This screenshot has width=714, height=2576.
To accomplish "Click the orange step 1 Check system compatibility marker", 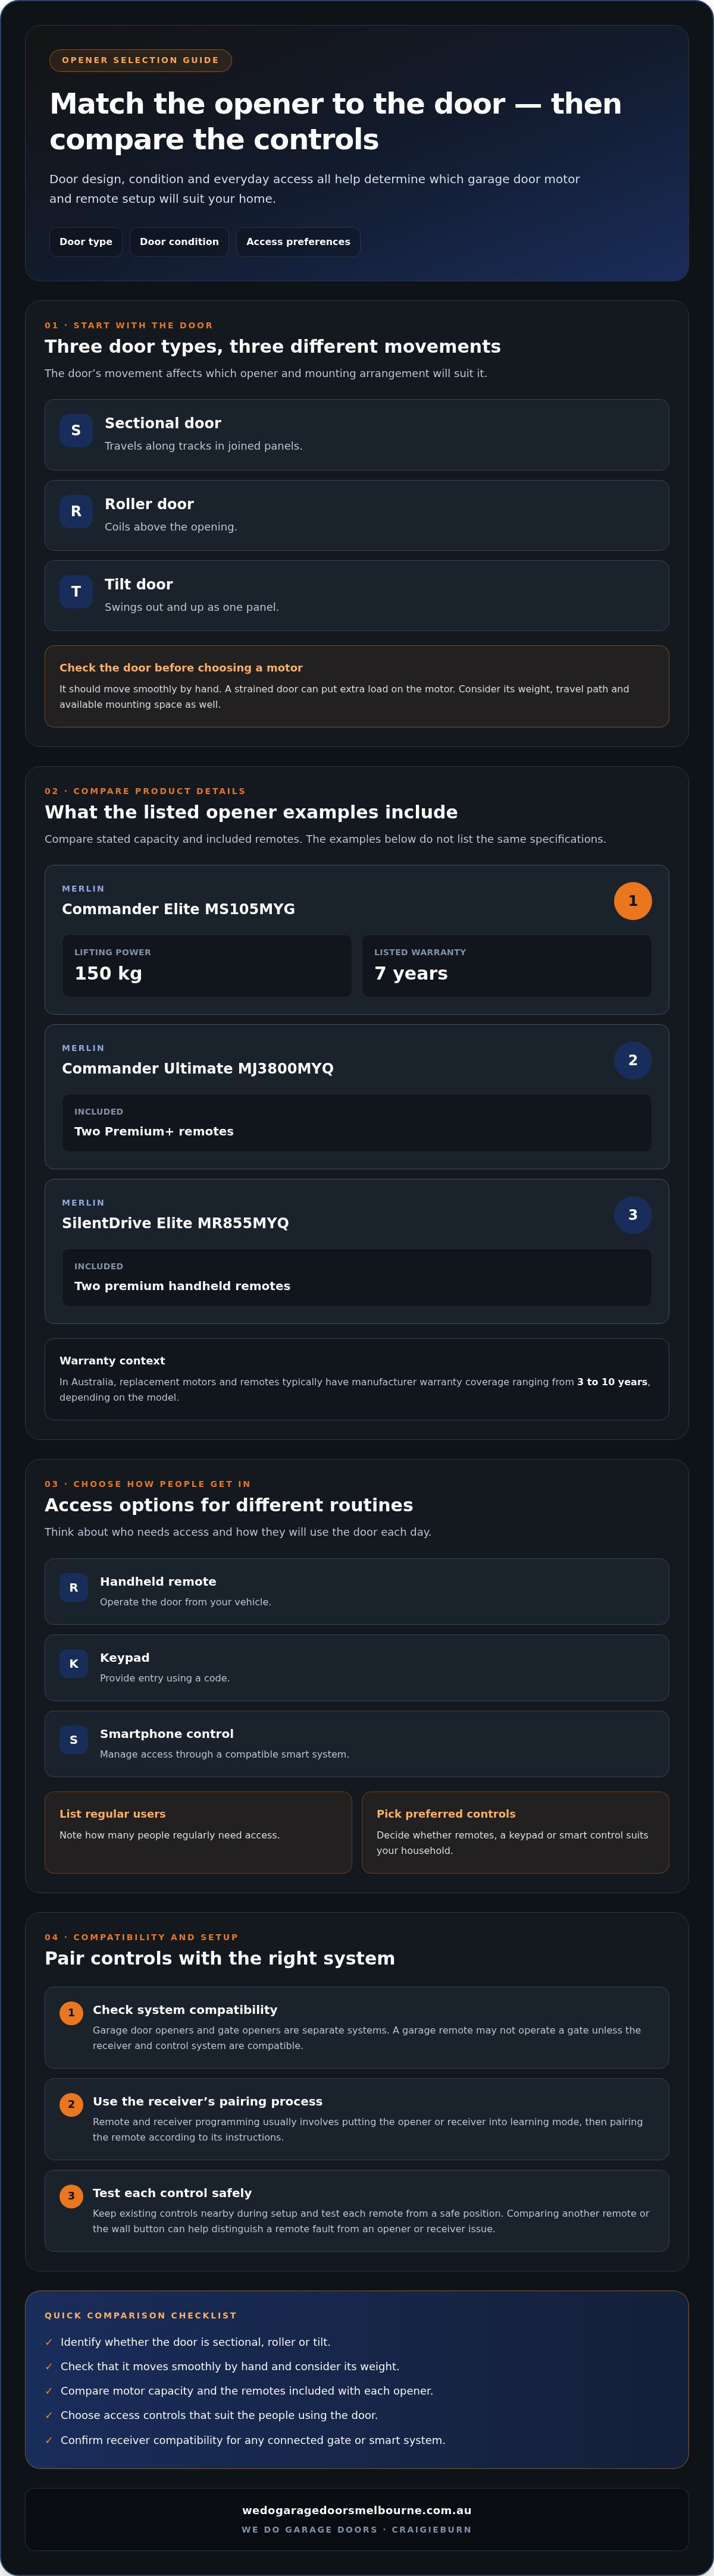I will coord(71,2013).
